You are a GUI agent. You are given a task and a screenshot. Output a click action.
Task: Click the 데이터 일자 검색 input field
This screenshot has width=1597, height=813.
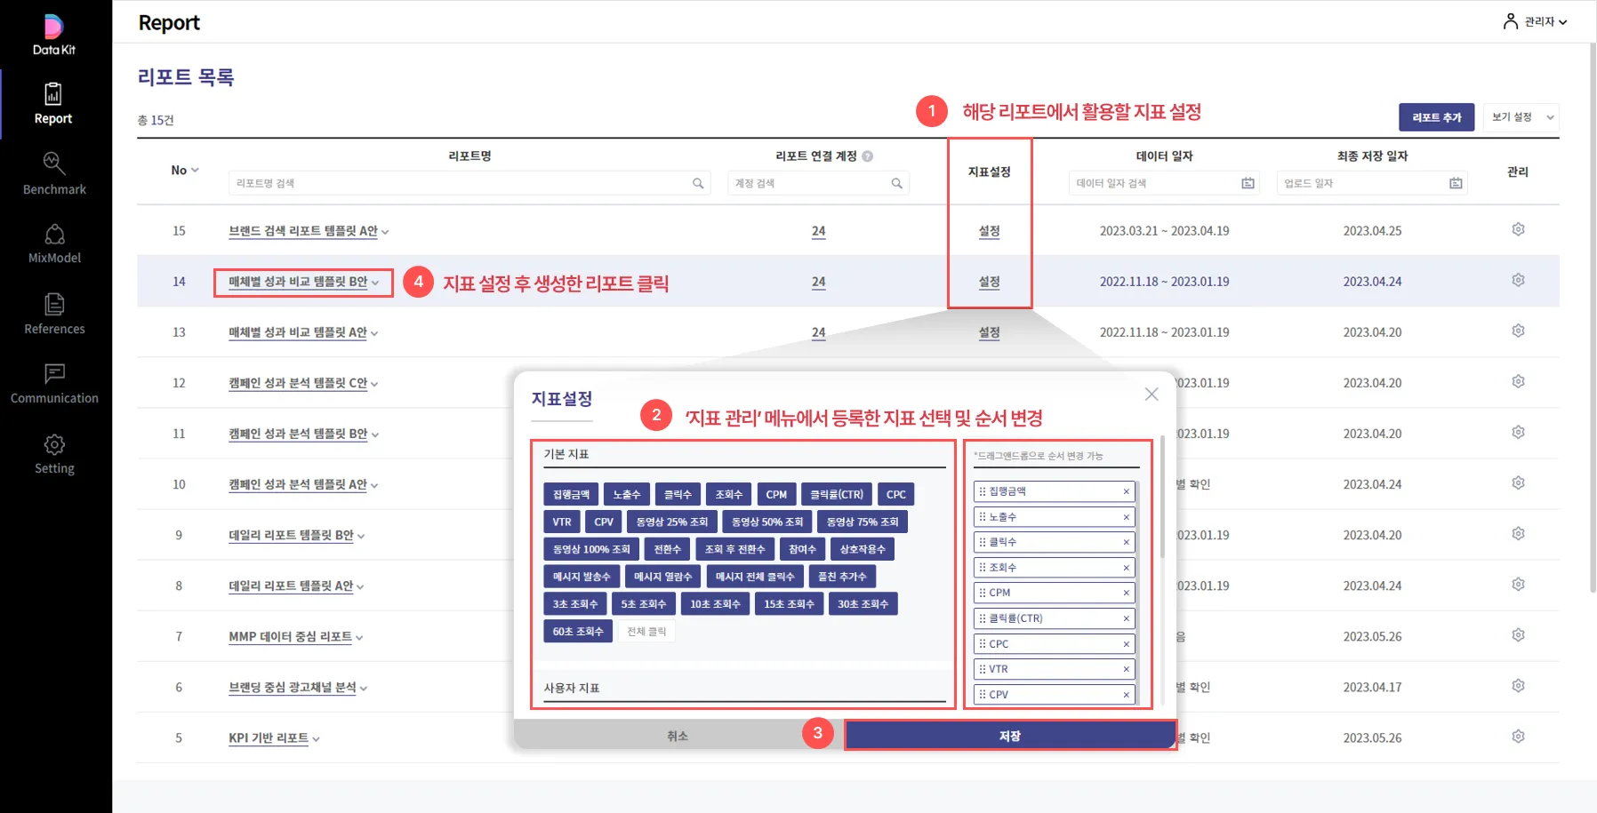click(1163, 183)
